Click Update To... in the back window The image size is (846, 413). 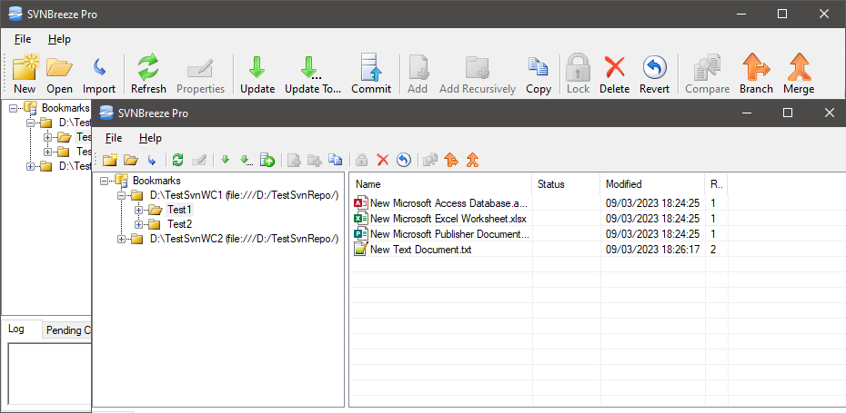(313, 74)
